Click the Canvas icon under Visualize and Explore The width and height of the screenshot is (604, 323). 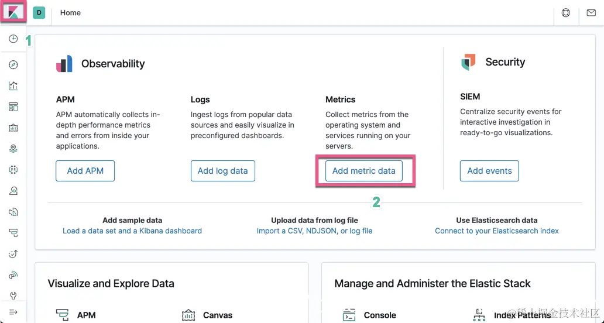[188, 315]
